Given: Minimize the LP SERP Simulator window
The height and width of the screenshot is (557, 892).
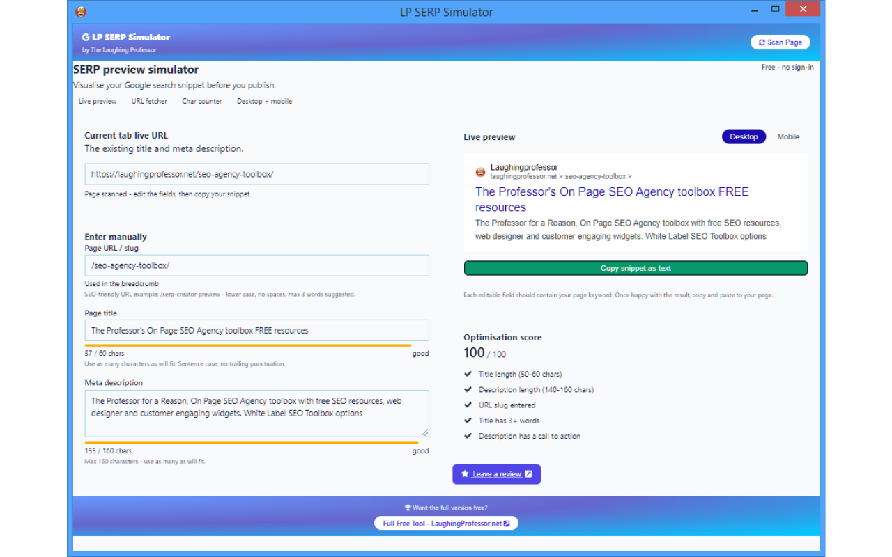Looking at the screenshot, I should tap(755, 10).
